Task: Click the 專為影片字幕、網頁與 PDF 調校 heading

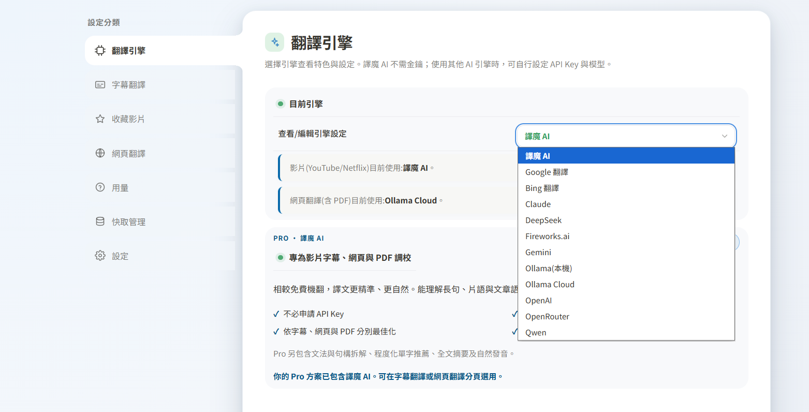Action: 350,257
